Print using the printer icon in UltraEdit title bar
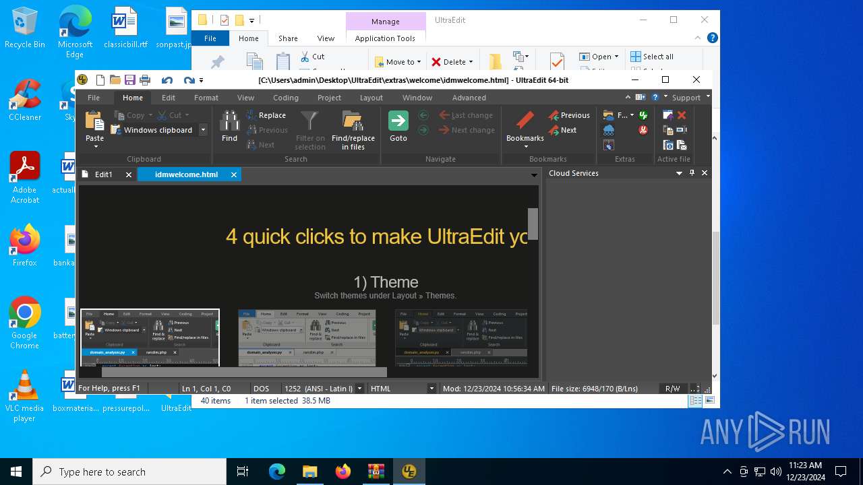 (144, 80)
